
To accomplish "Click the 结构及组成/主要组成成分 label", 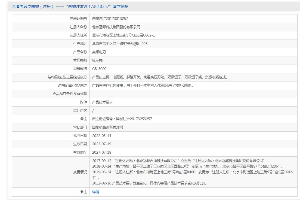I will (x=67, y=77).
